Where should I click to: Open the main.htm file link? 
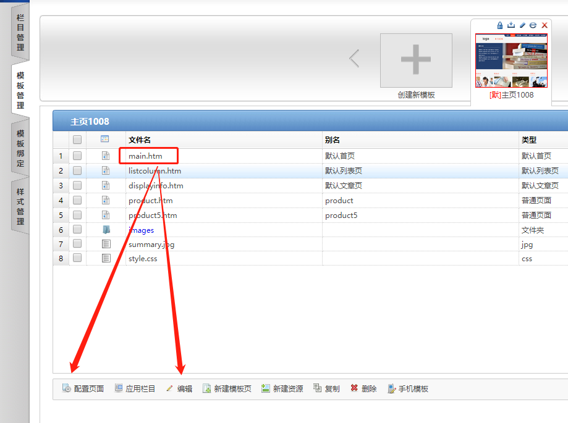pyautogui.click(x=143, y=156)
